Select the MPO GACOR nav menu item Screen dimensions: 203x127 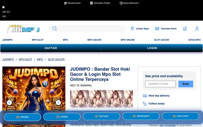[x=94, y=40]
